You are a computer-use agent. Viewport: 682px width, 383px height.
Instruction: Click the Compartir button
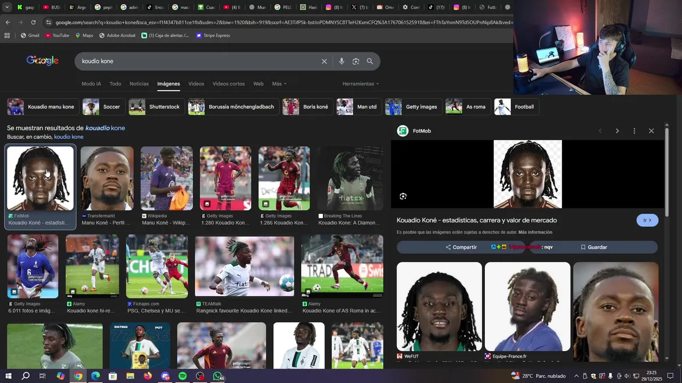(461, 247)
